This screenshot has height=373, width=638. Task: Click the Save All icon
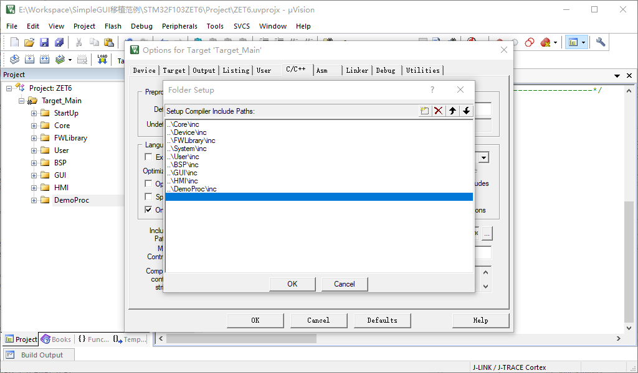pyautogui.click(x=59, y=42)
